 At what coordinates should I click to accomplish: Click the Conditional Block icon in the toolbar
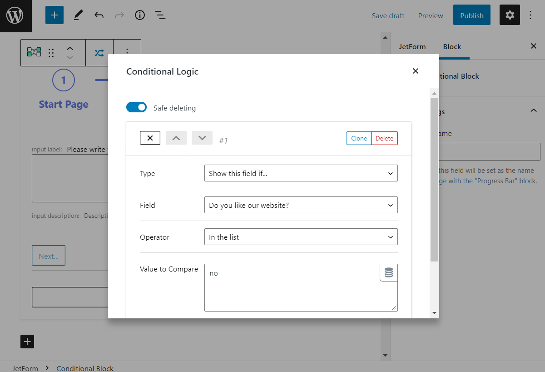tap(34, 52)
